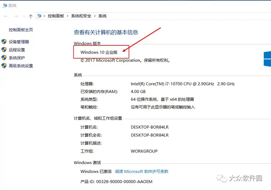271x190 pixels.
Task: Click the 处理器 label
Action: (87, 84)
